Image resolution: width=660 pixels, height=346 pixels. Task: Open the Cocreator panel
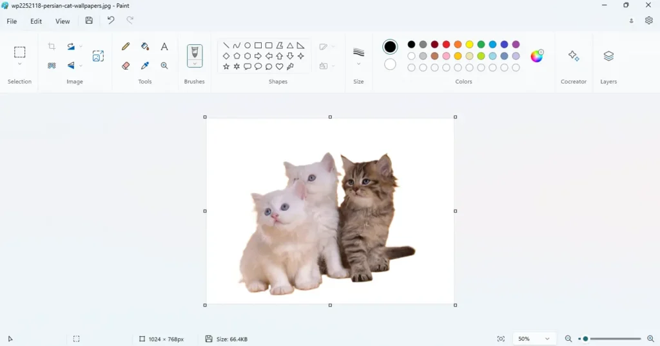pos(573,56)
